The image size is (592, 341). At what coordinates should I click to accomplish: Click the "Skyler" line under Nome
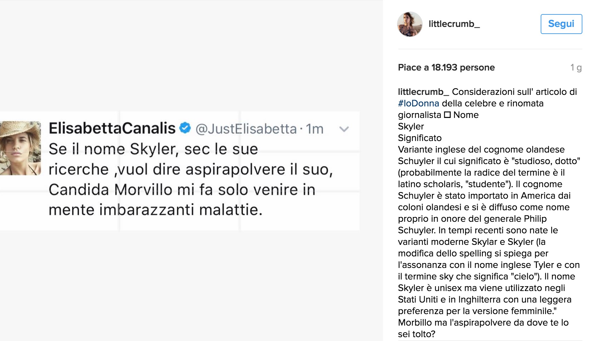[411, 126]
